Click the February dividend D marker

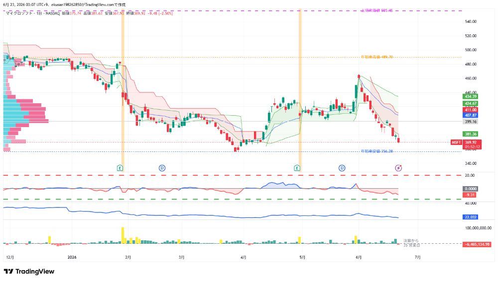(x=162, y=168)
